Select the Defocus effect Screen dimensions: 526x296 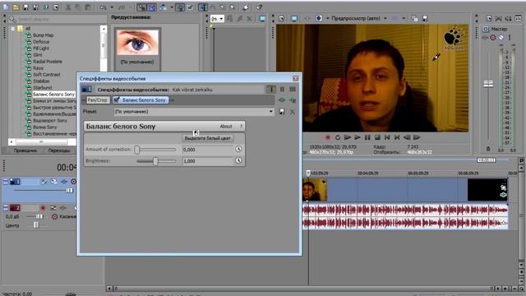click(x=41, y=42)
